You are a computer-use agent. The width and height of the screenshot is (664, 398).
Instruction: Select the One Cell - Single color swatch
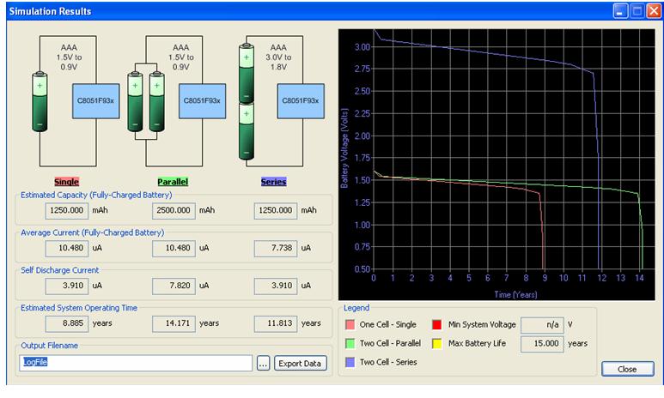click(x=348, y=325)
